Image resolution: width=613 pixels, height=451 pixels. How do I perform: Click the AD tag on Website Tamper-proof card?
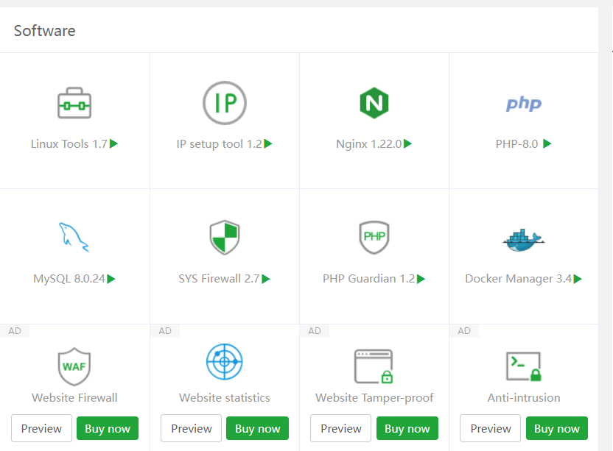pyautogui.click(x=315, y=331)
